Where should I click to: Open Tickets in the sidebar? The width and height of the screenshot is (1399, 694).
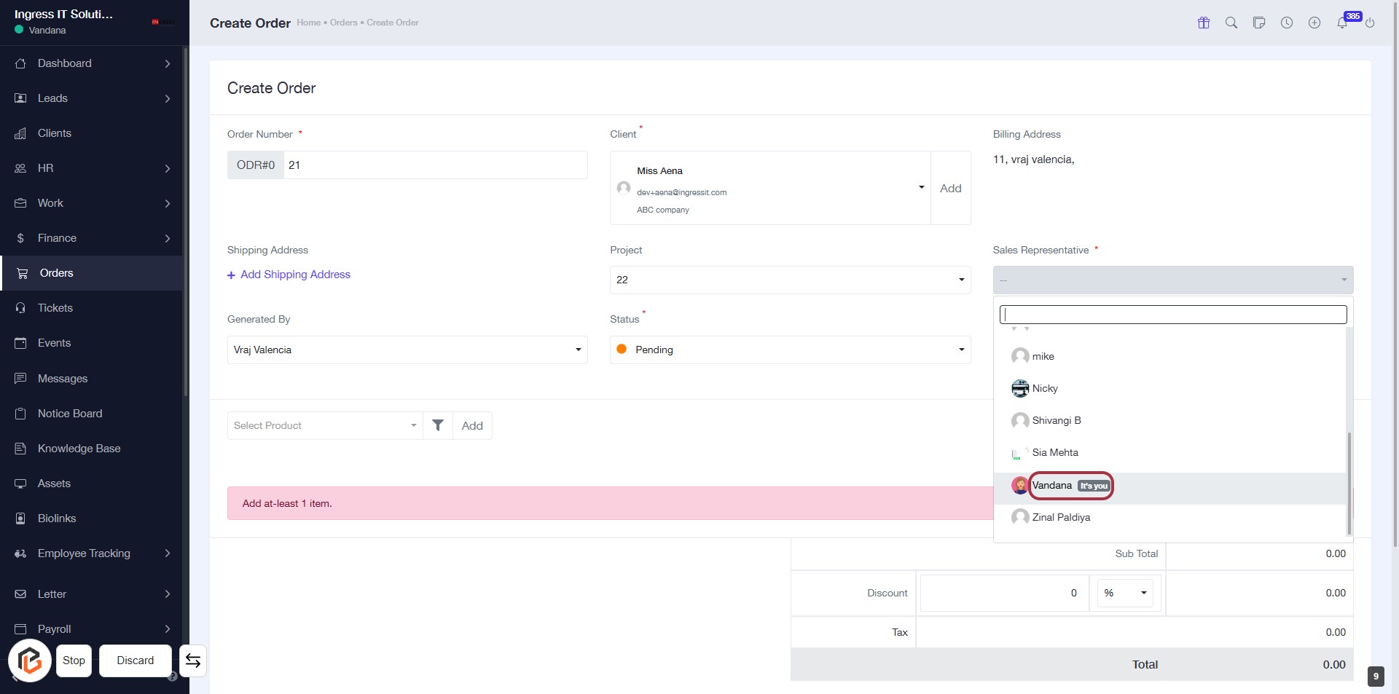[55, 308]
